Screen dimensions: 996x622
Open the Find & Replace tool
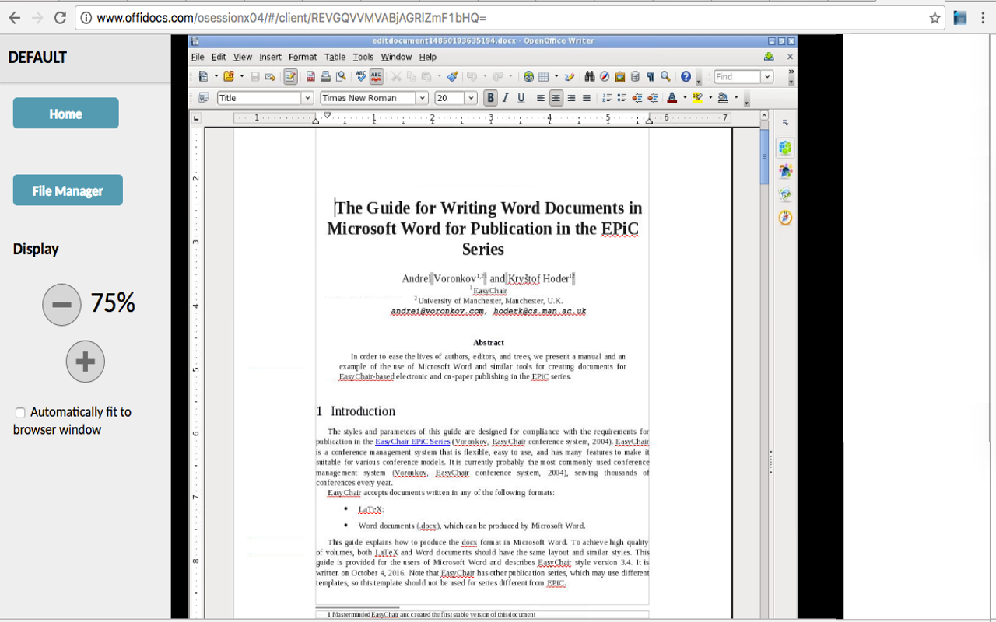(590, 76)
